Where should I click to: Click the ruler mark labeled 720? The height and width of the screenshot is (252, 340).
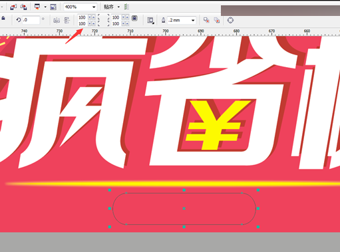click(x=94, y=31)
